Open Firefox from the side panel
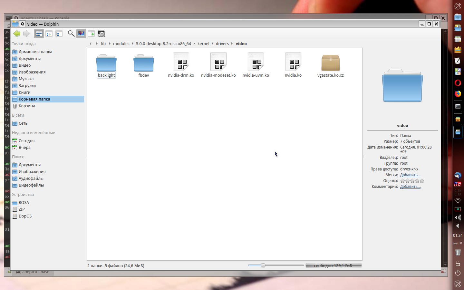Screen dimensions: 464x290 (x=458, y=93)
